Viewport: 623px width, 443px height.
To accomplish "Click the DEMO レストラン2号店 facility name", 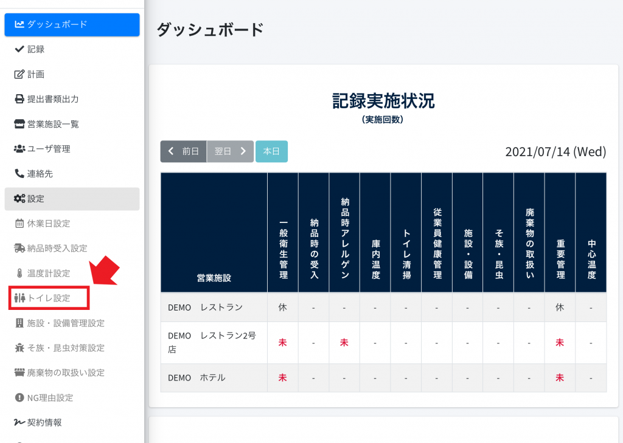I will point(212,342).
